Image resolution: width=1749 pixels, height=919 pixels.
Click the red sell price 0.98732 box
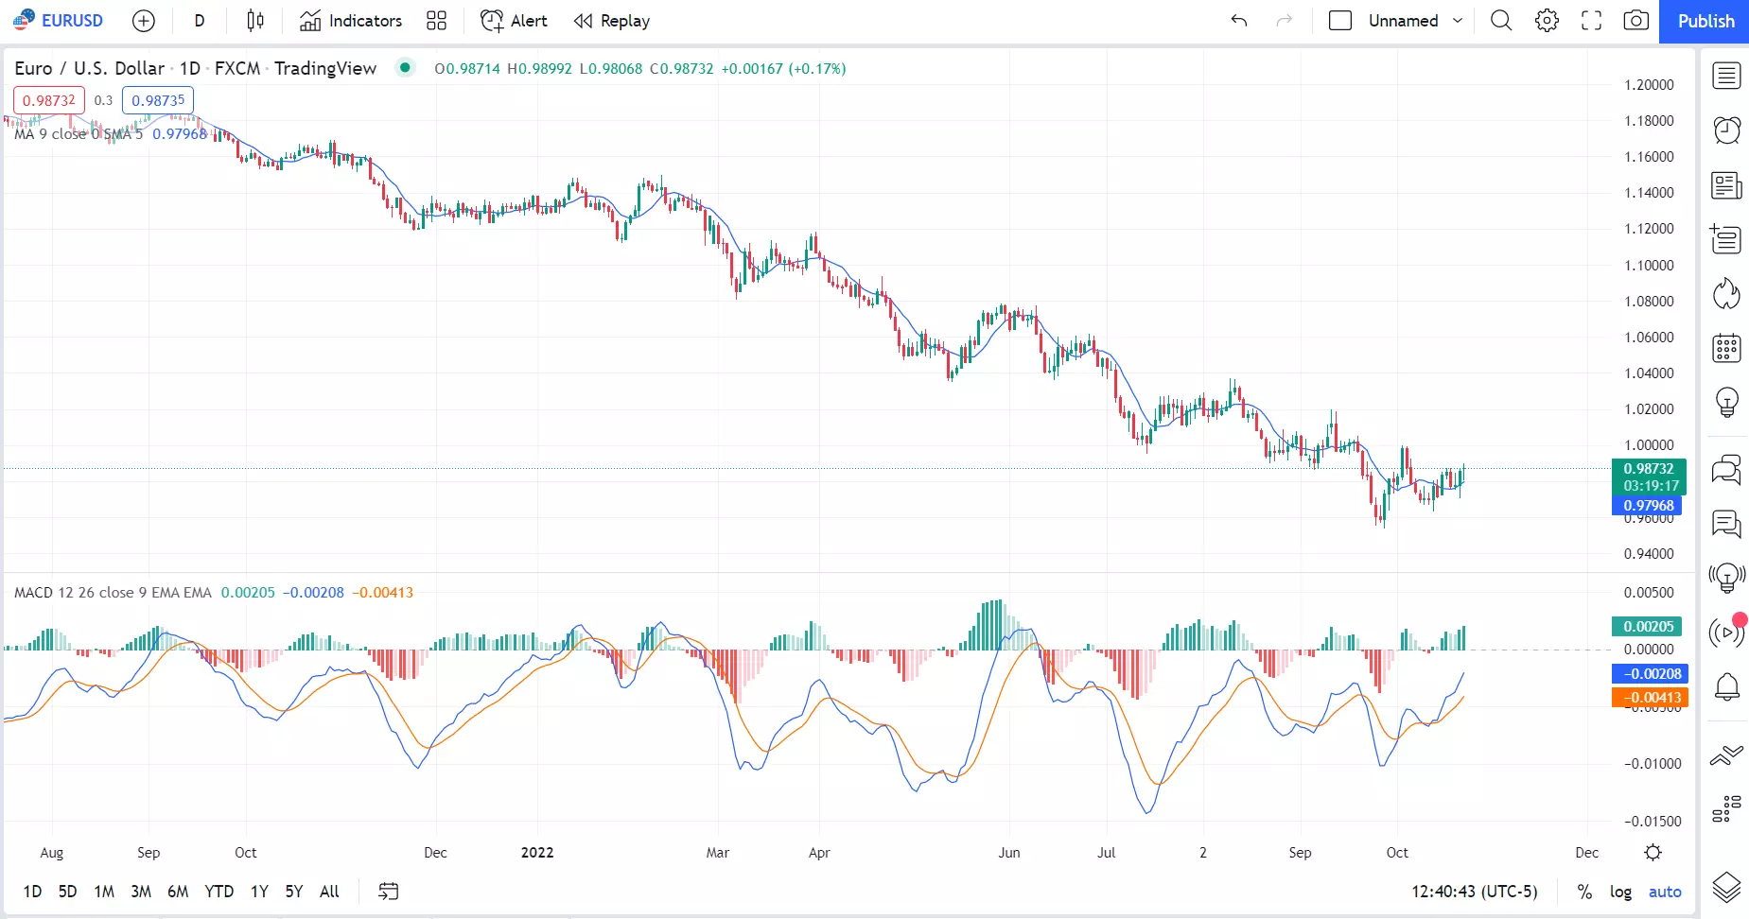click(49, 100)
